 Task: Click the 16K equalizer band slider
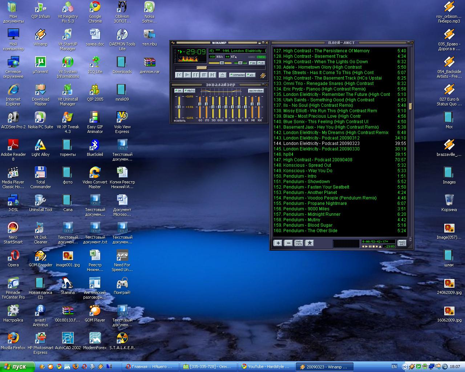tap(259, 107)
